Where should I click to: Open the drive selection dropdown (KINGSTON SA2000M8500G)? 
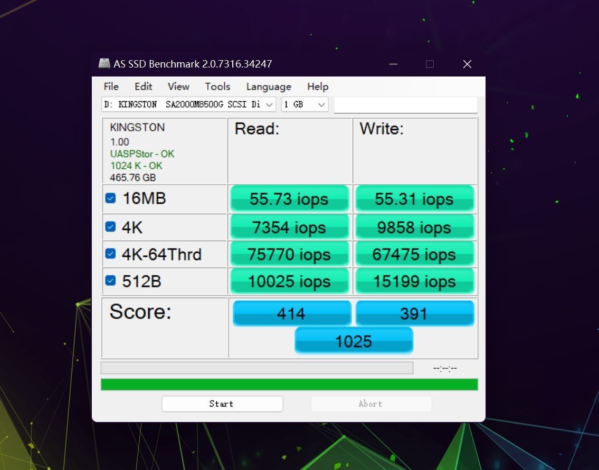click(x=189, y=104)
